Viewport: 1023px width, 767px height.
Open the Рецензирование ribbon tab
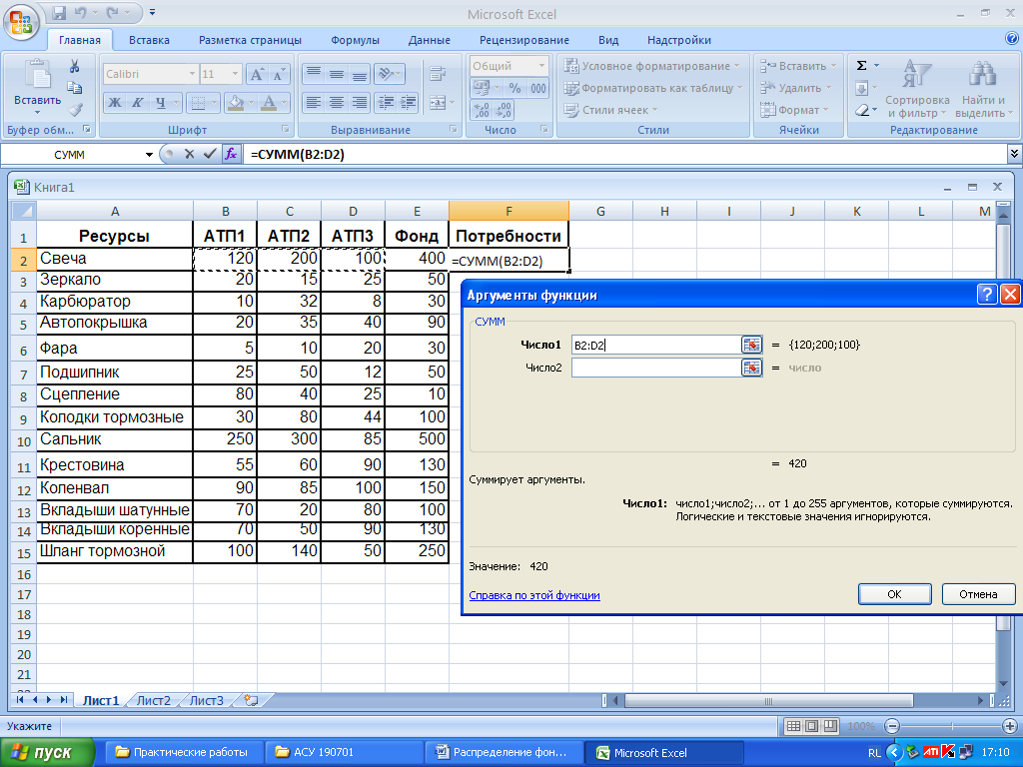[523, 40]
